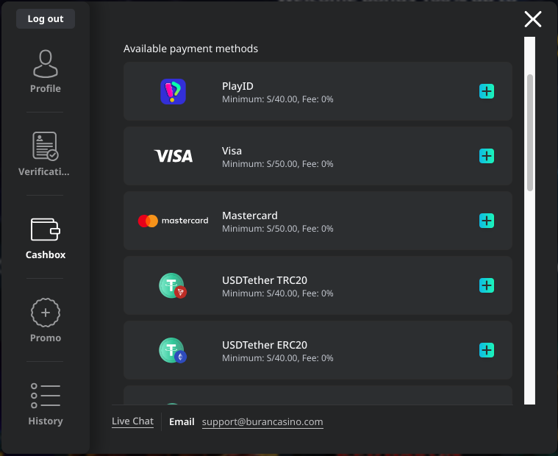Expand USDTether TRC20 with plus button
Screen dimensions: 558x456
click(x=487, y=285)
